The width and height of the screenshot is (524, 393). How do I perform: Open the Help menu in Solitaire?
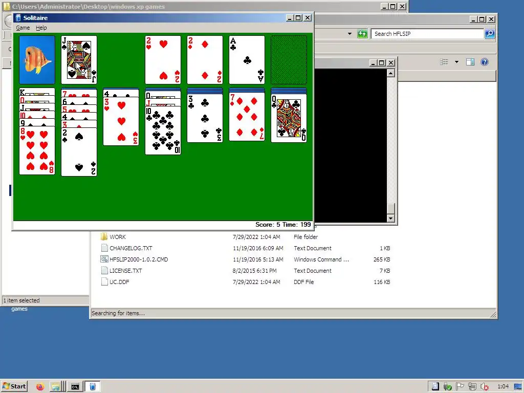(x=41, y=28)
